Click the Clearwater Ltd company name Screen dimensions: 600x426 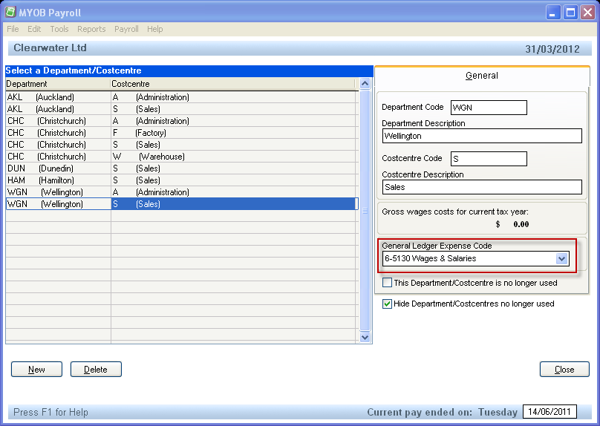pos(50,47)
